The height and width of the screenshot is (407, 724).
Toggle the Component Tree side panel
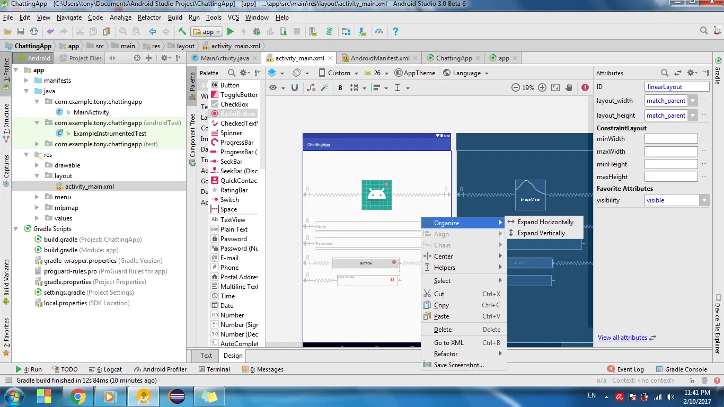193,139
